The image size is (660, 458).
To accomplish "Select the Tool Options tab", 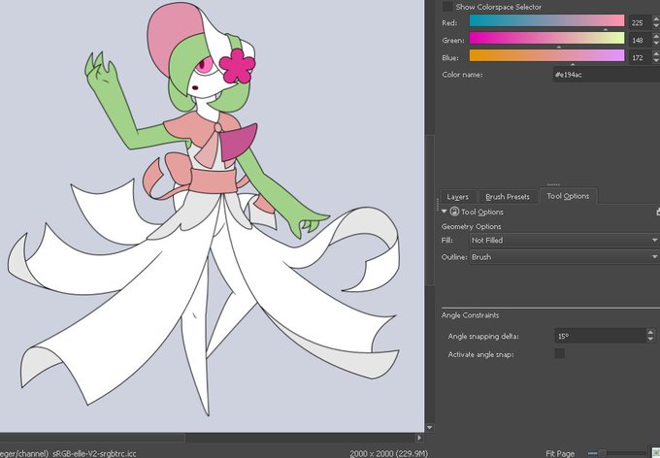I will [x=568, y=196].
